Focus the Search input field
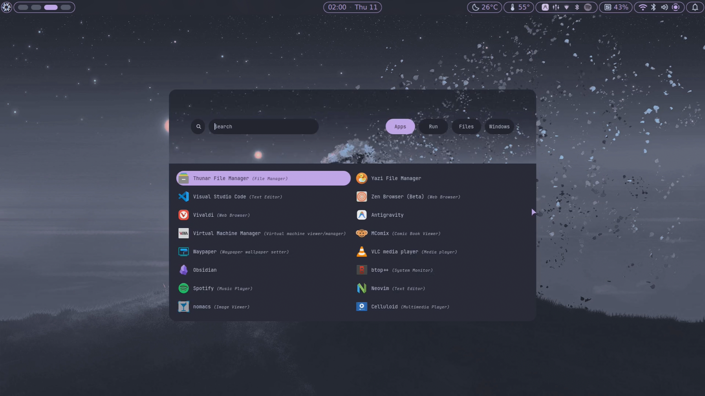This screenshot has width=705, height=396. 264,126
